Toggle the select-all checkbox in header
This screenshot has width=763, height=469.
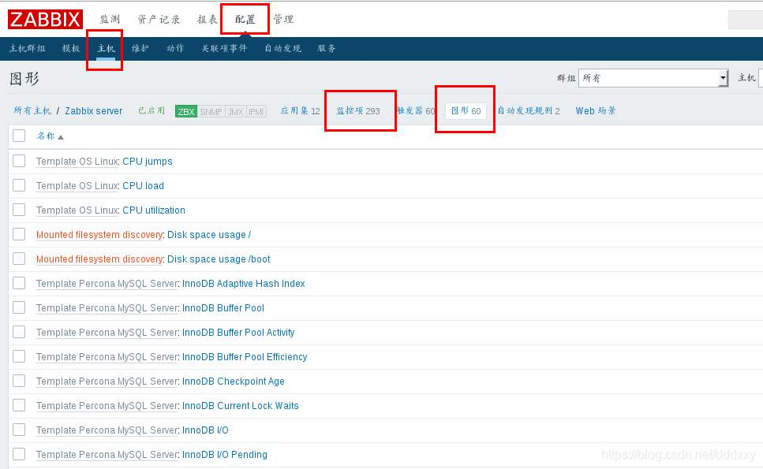tap(19, 136)
